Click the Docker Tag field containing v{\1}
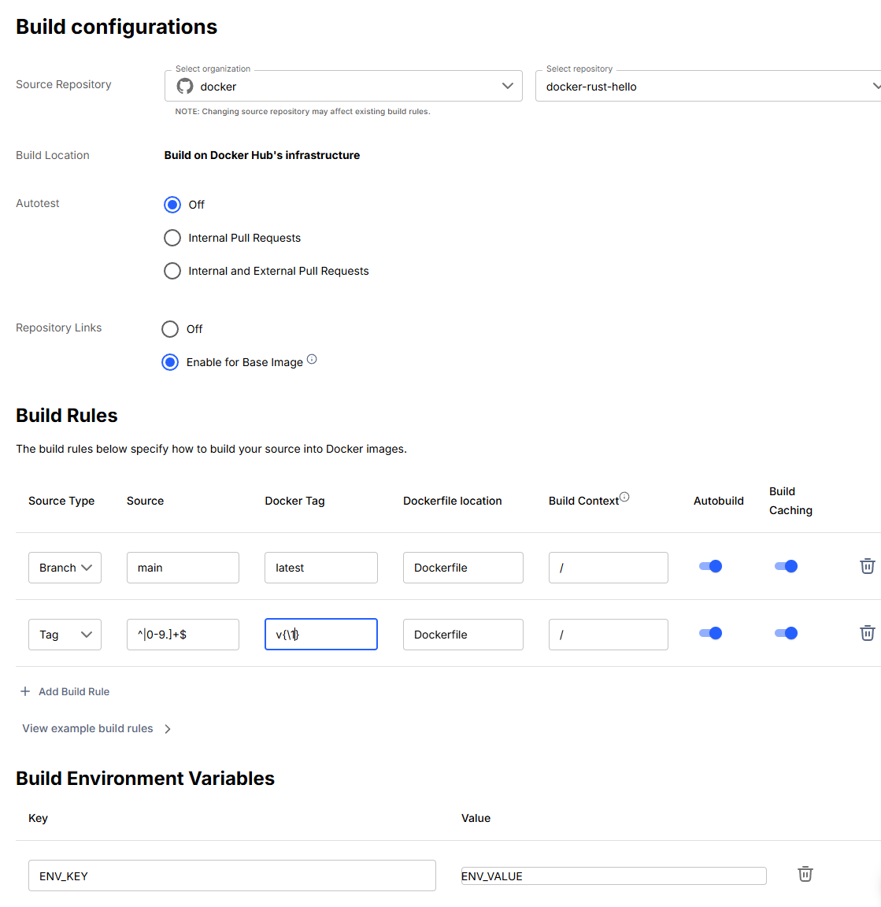Image resolution: width=881 pixels, height=907 pixels. pos(320,634)
